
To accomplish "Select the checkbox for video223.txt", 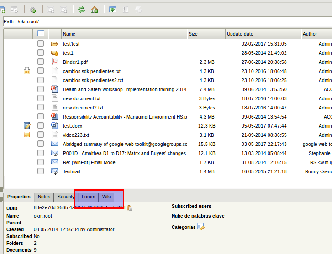I will point(41,135).
